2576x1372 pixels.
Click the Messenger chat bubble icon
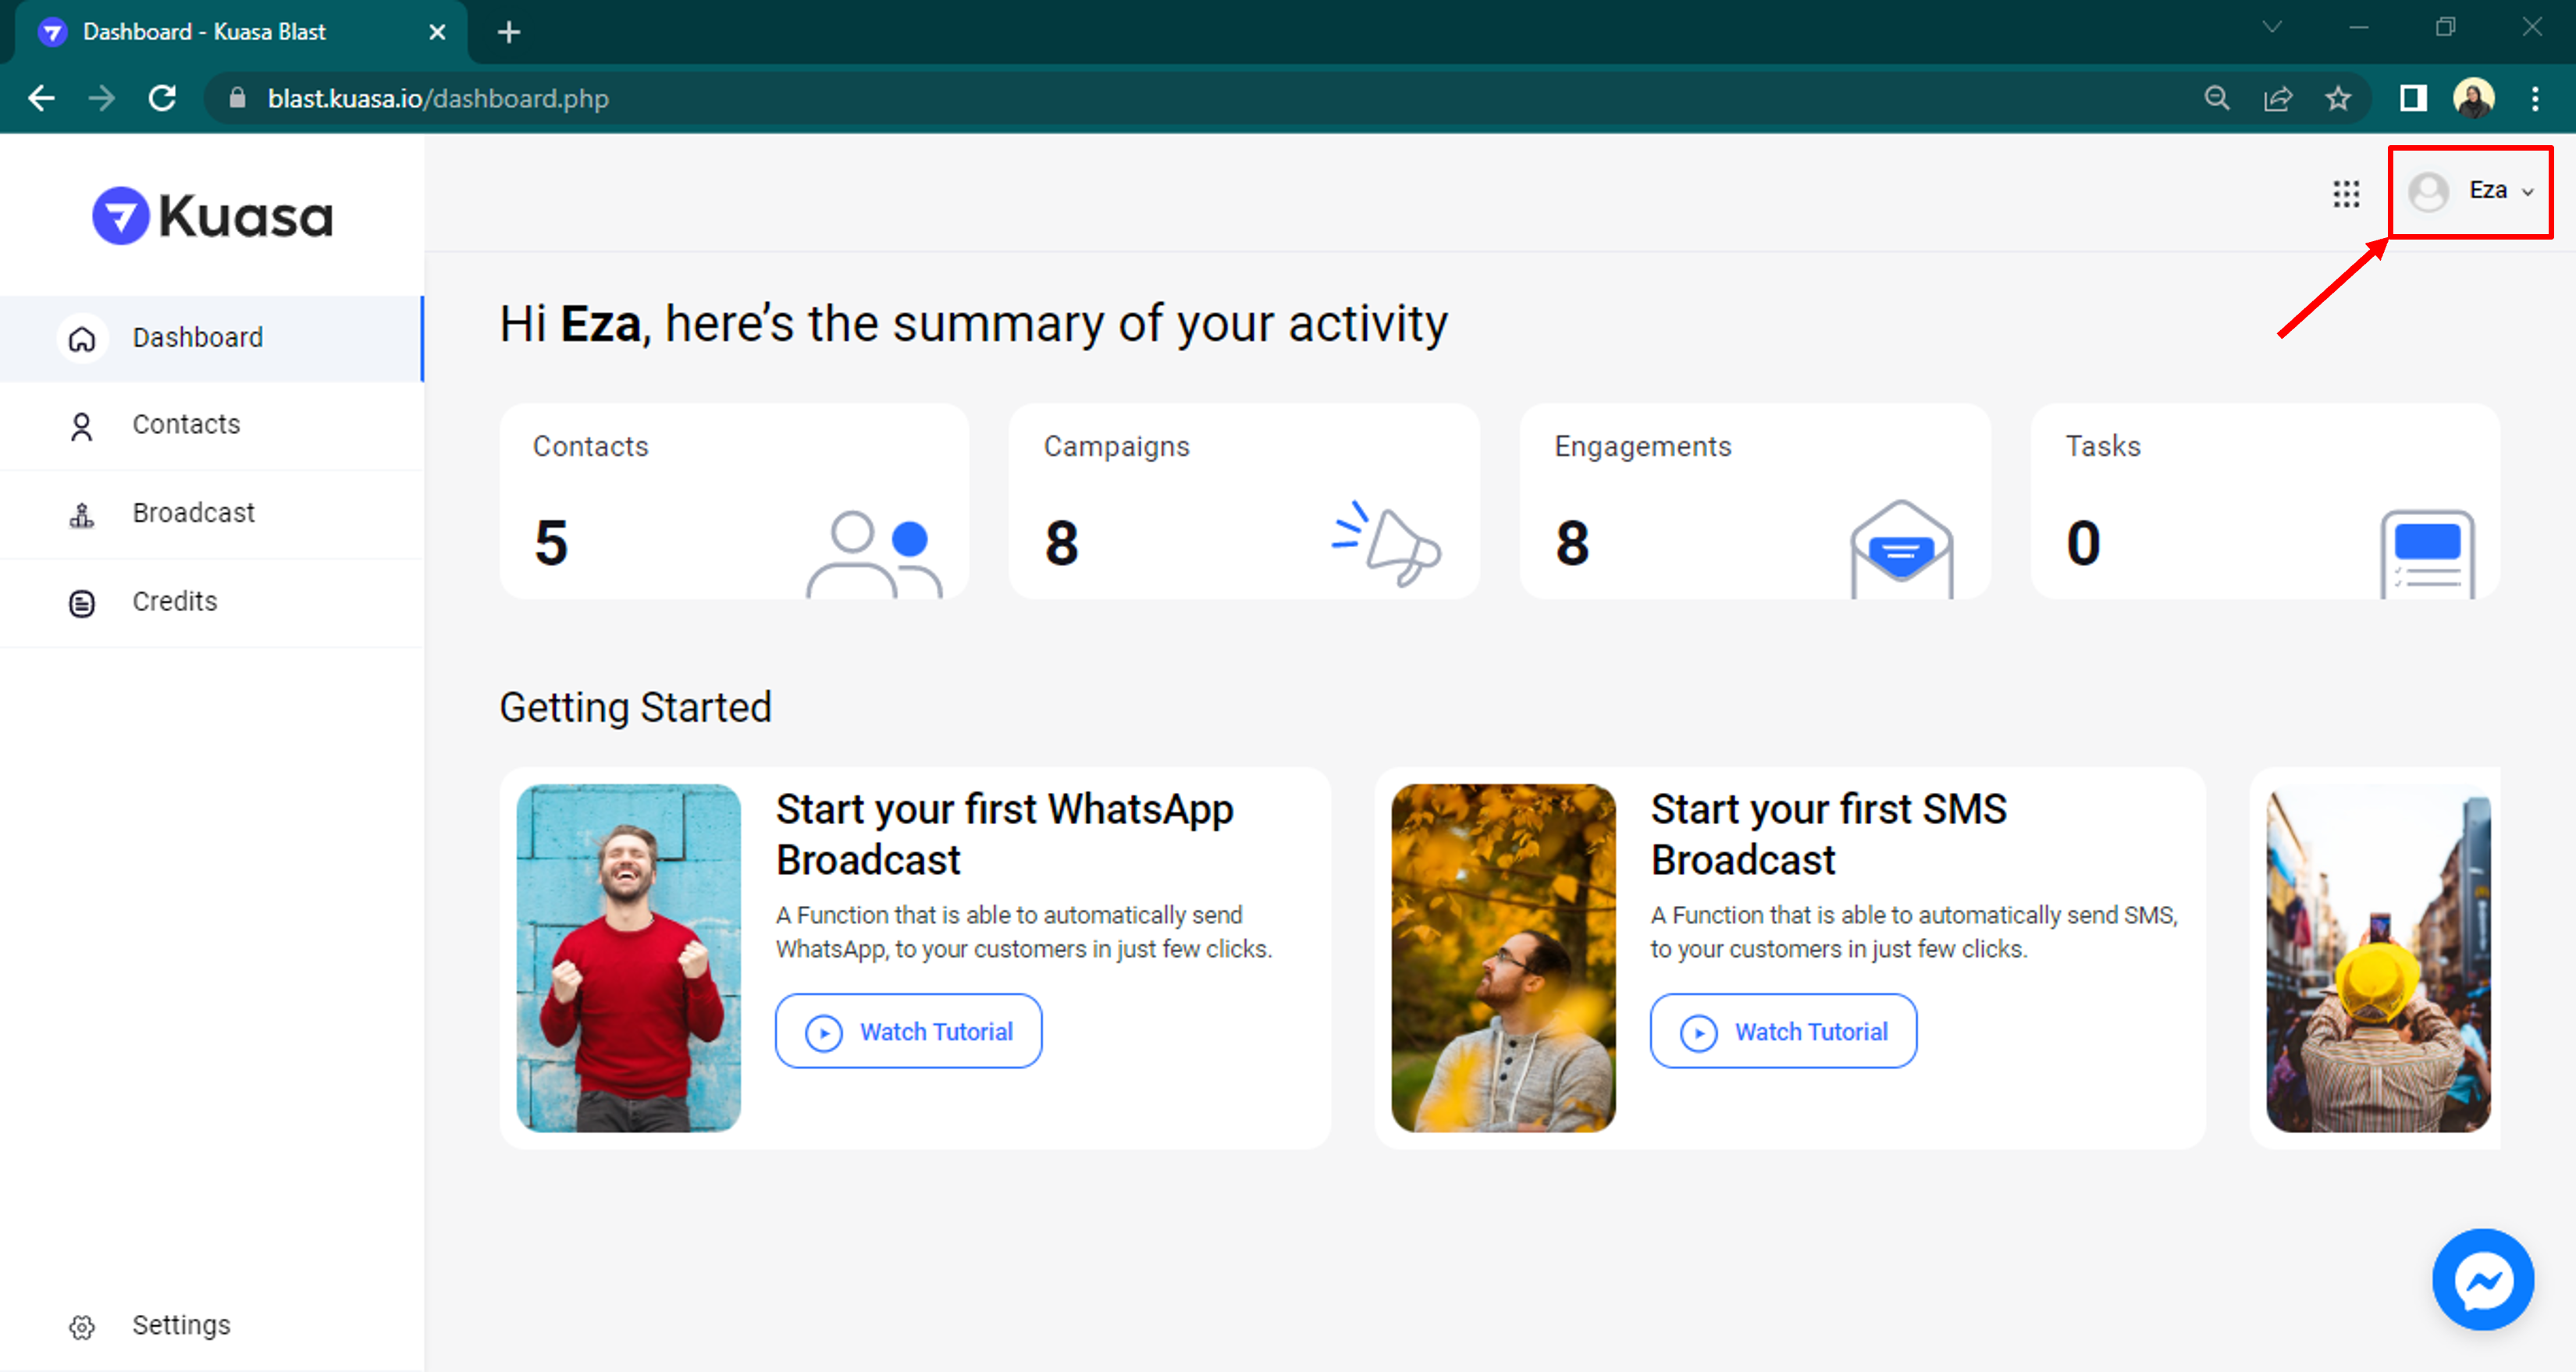[2482, 1279]
